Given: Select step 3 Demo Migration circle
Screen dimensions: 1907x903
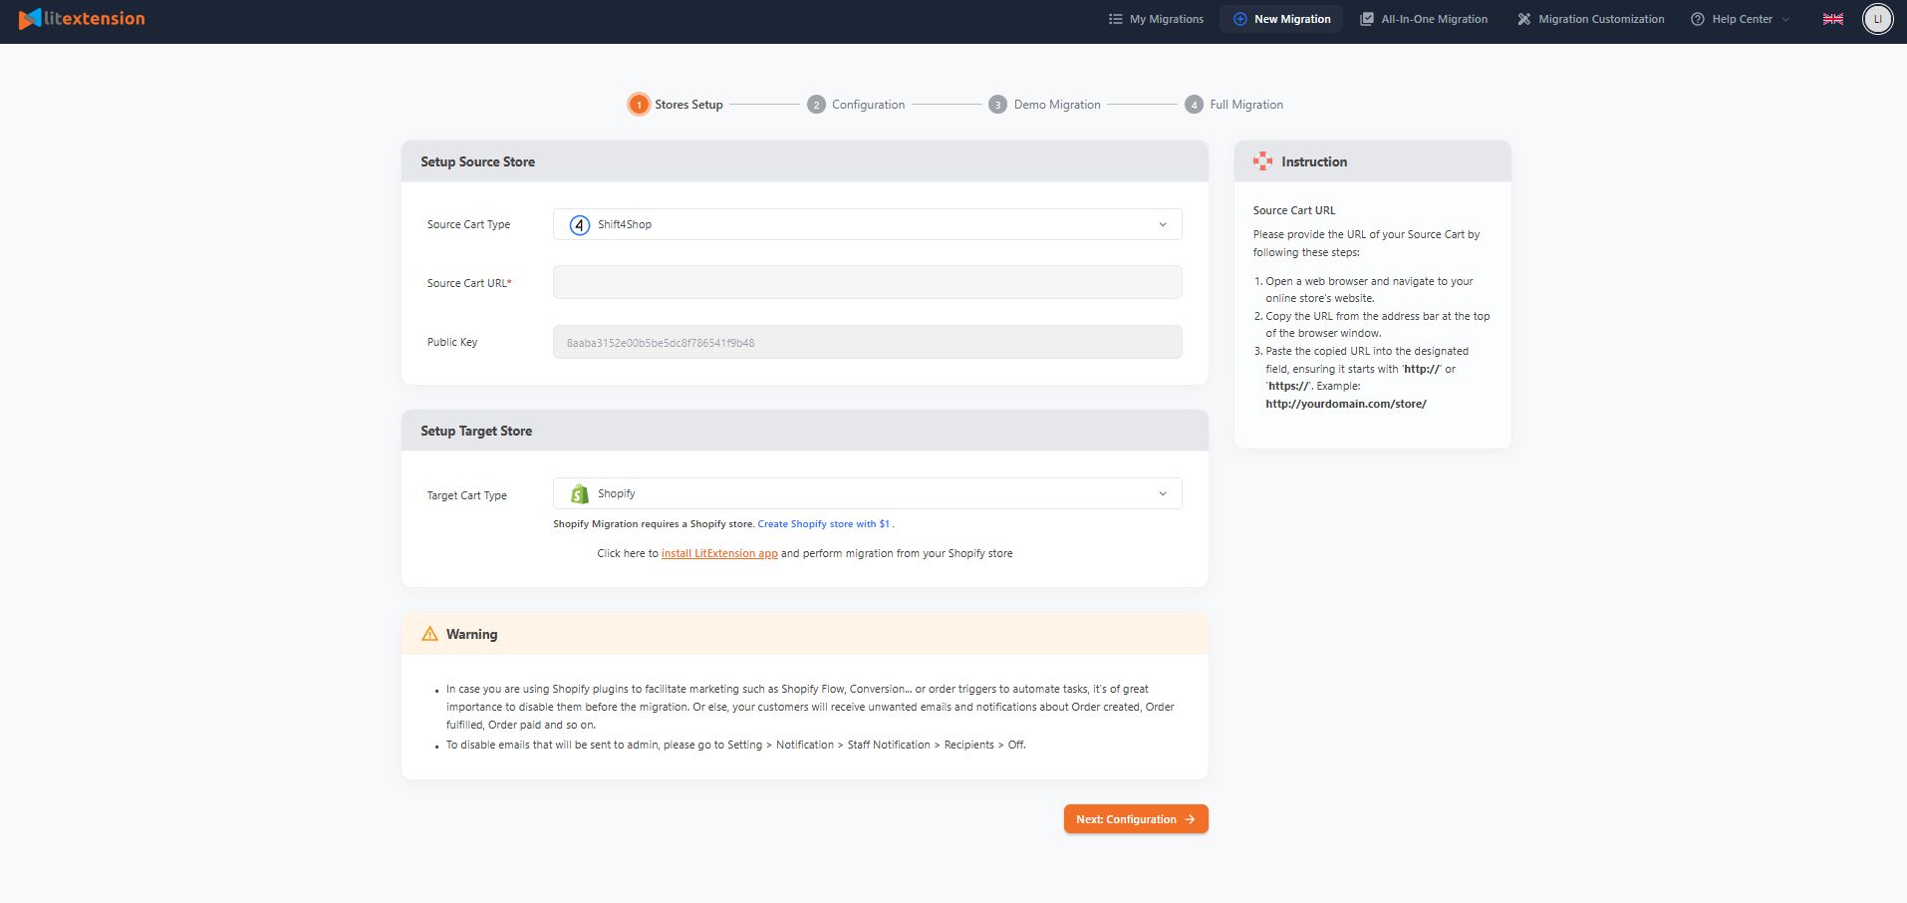Looking at the screenshot, I should [x=997, y=105].
